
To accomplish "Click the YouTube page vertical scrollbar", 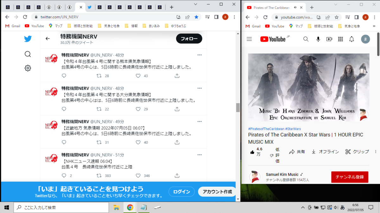I will point(378,44).
